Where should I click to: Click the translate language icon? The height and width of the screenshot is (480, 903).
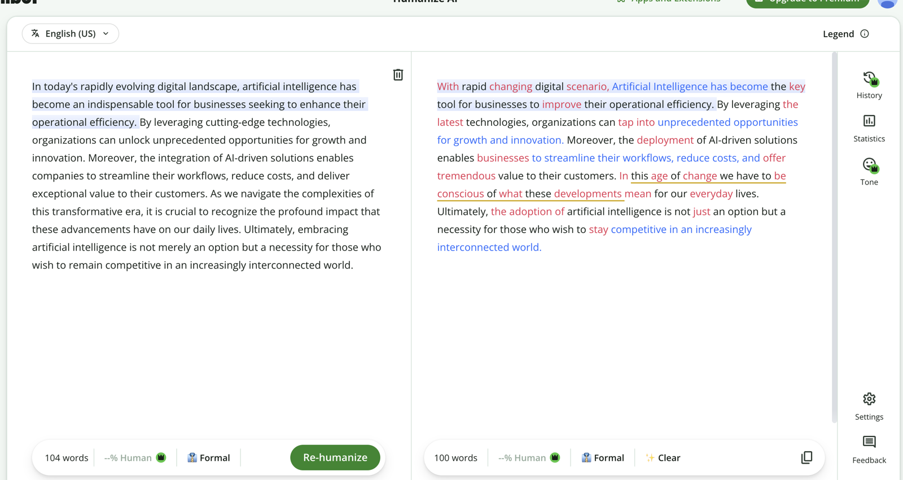click(x=36, y=33)
